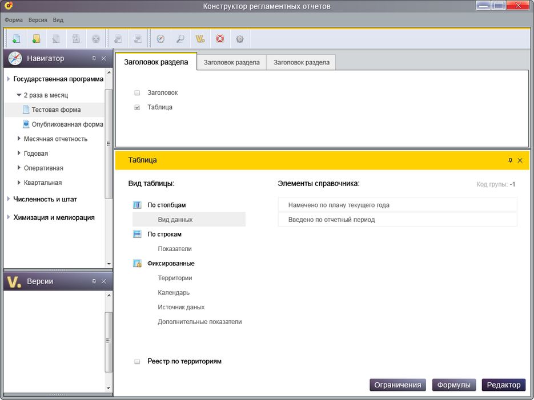
Task: Enable the Заголовок checkbox
Action: coord(137,92)
